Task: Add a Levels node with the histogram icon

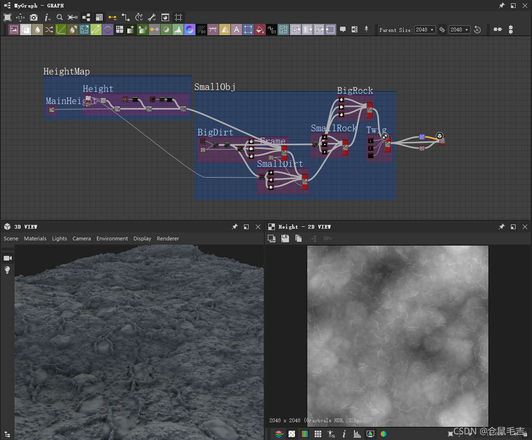Action: [x=178, y=30]
